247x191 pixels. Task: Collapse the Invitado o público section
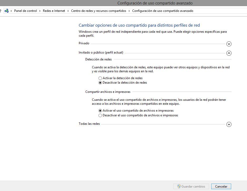tap(229, 53)
